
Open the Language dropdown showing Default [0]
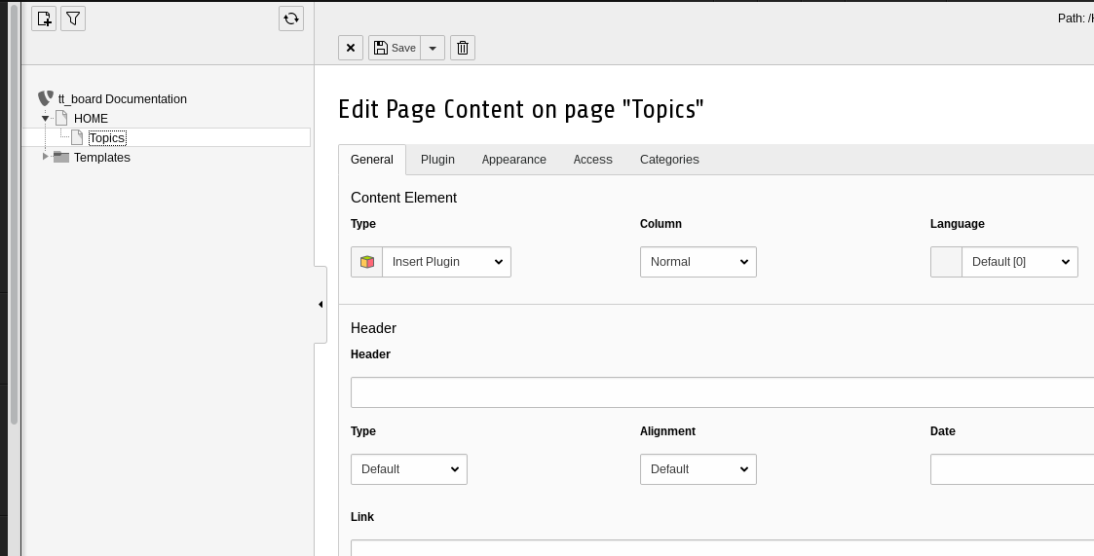pos(1019,262)
